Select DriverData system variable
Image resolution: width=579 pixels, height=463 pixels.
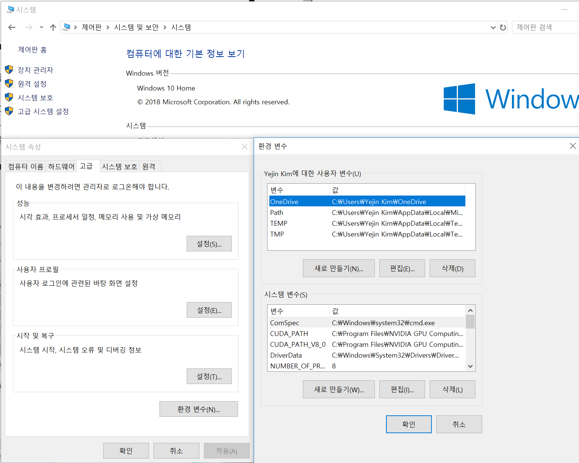367,355
